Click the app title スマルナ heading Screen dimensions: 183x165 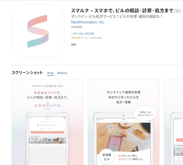122,11
